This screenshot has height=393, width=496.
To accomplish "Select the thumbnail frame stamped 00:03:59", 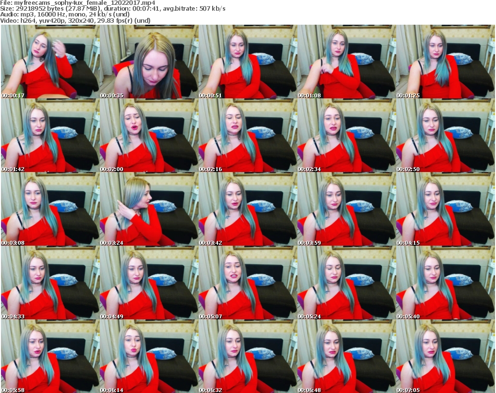I will pyautogui.click(x=346, y=209).
